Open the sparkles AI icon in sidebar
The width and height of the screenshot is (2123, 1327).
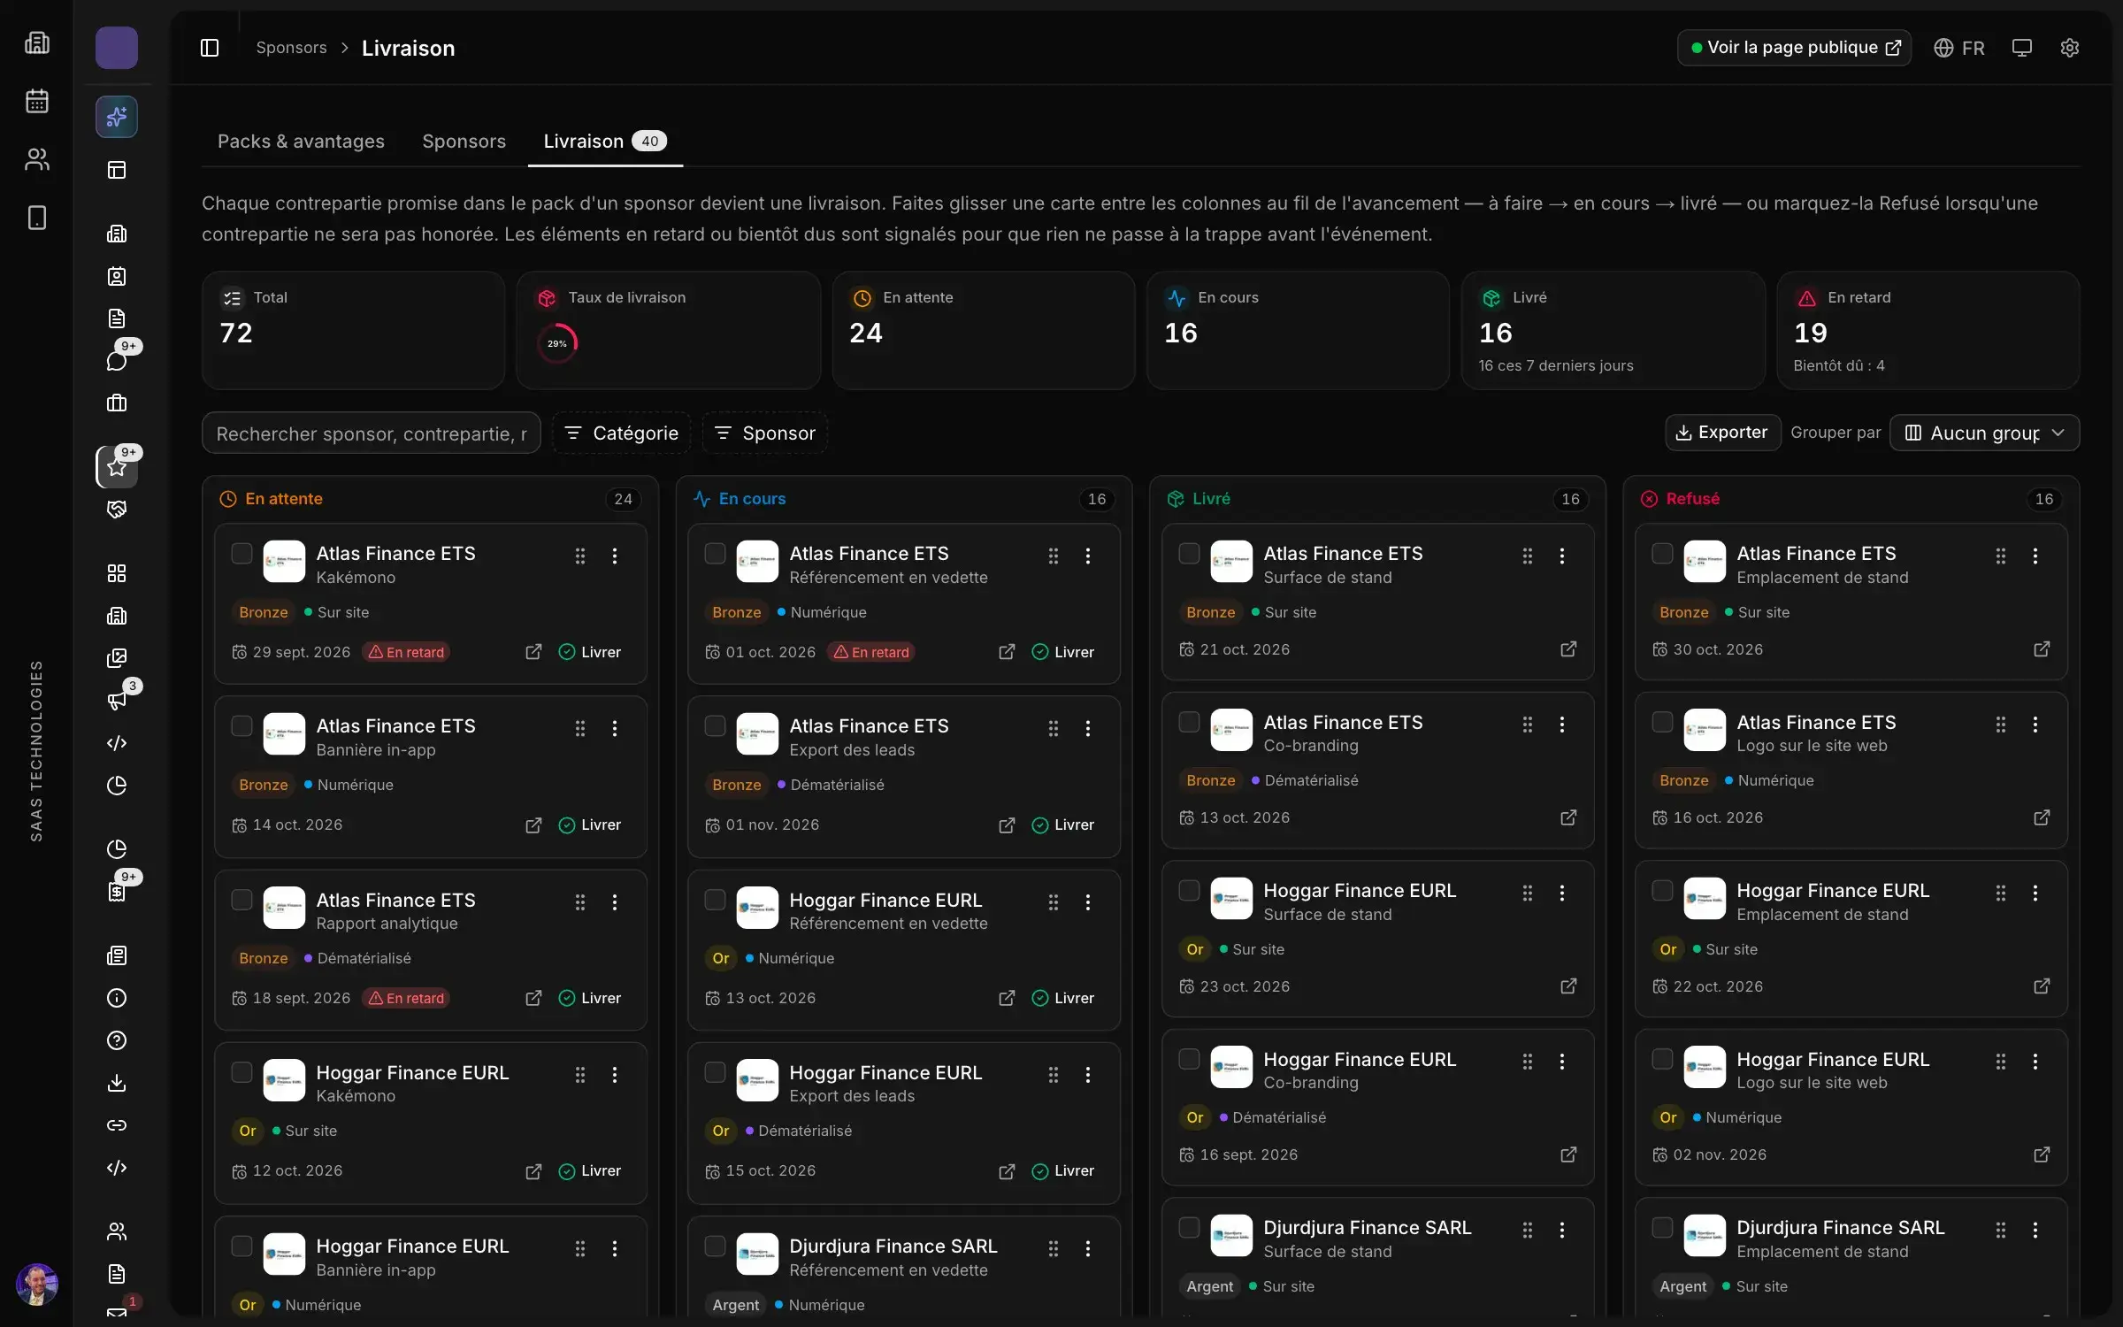click(117, 117)
